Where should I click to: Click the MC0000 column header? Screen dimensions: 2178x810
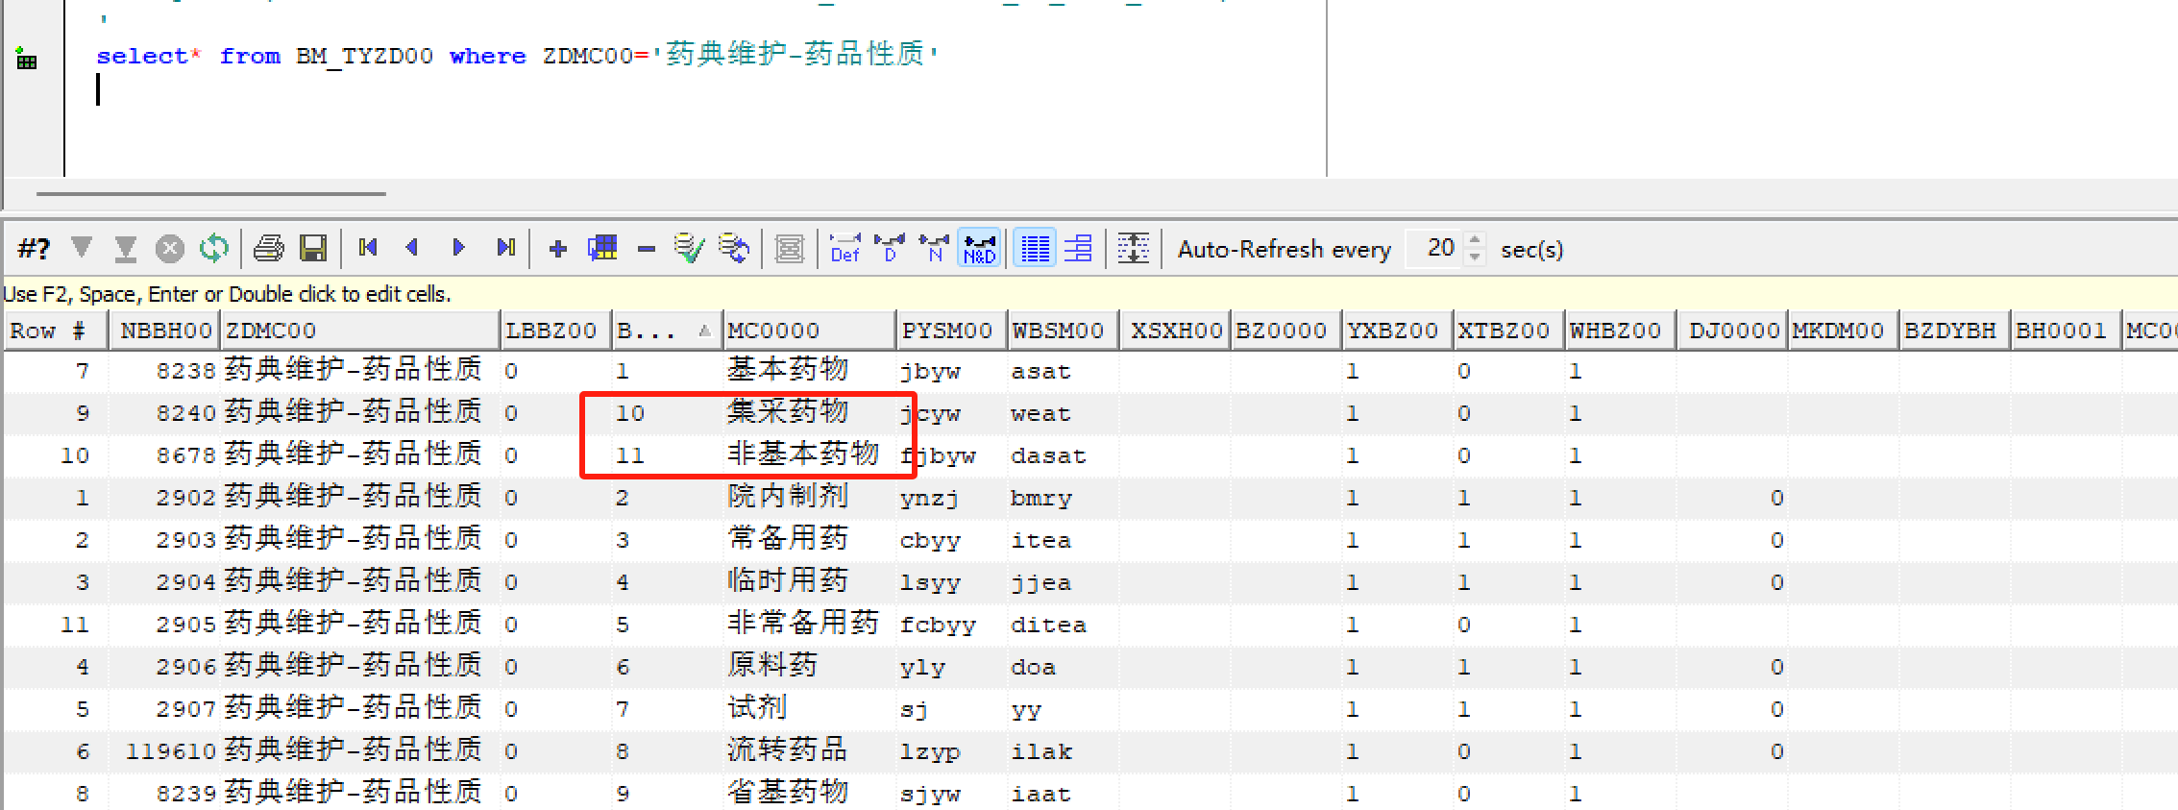click(x=810, y=331)
